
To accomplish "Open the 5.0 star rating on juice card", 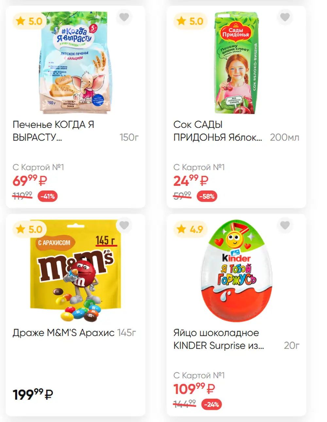I will click(190, 21).
